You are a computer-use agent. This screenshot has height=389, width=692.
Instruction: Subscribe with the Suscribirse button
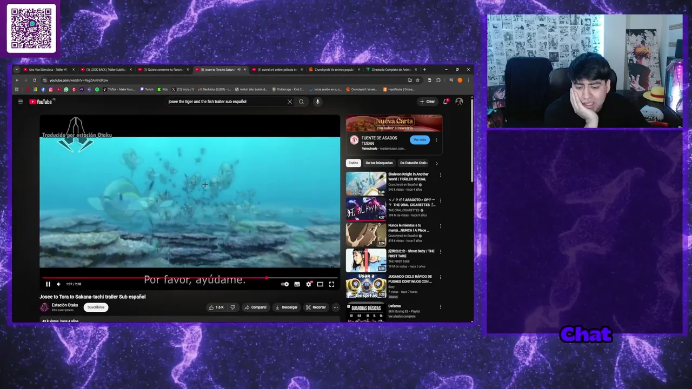click(x=96, y=307)
